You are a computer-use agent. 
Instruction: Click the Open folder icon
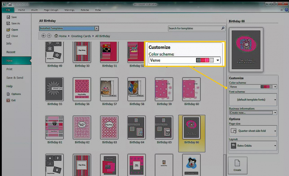coord(8,30)
